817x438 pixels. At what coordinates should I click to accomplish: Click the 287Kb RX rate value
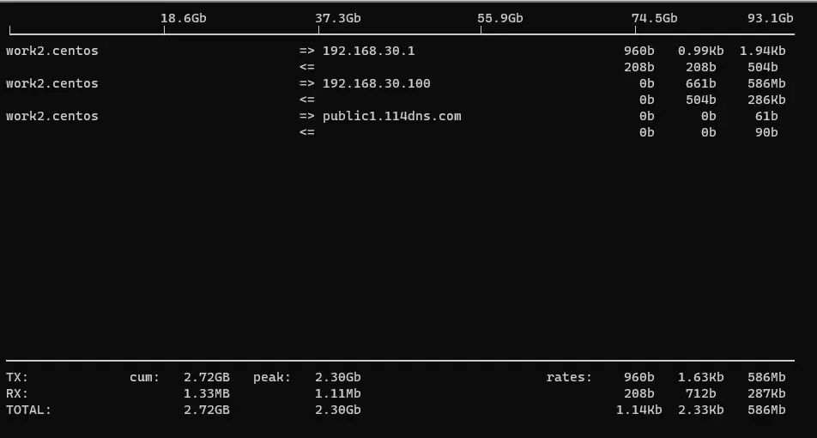766,393
